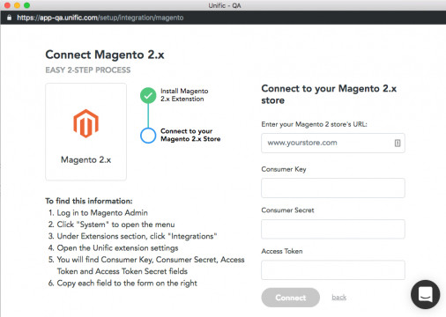Click 'EASY 2-STEP PROCESS' subtitle text

[88, 70]
